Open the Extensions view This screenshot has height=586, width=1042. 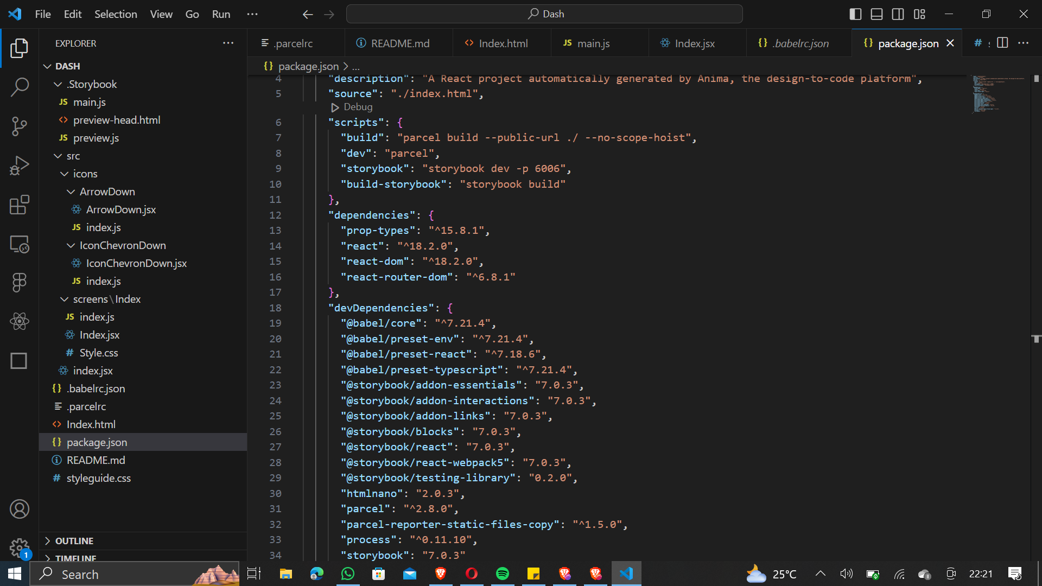point(20,205)
